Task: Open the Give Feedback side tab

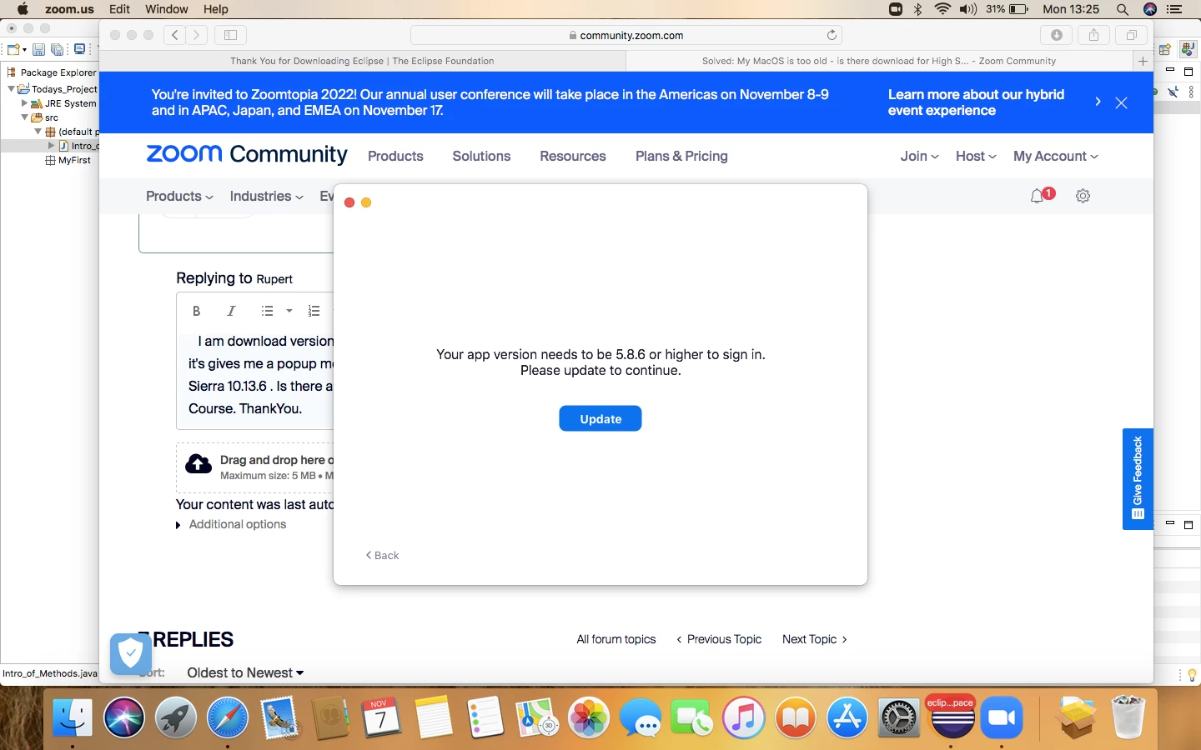Action: pyautogui.click(x=1138, y=478)
